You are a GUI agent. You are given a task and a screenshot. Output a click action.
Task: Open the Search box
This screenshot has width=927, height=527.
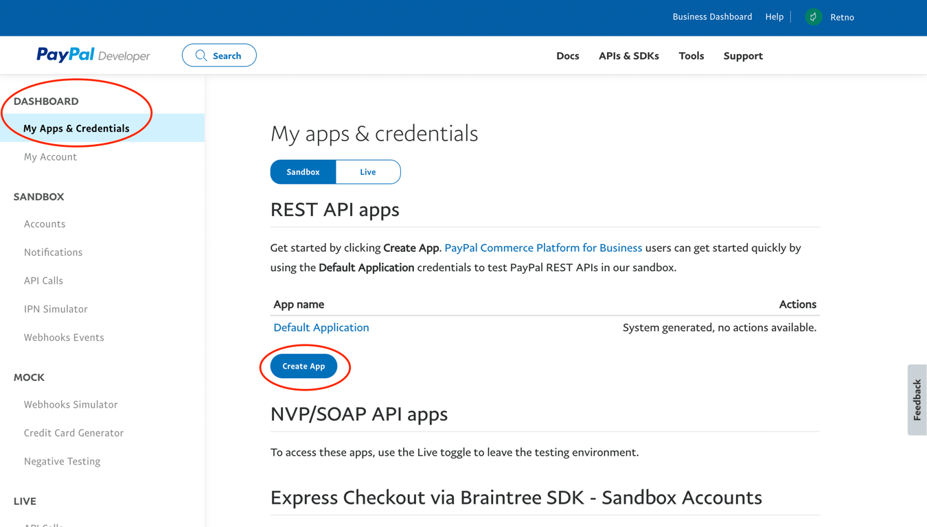219,56
